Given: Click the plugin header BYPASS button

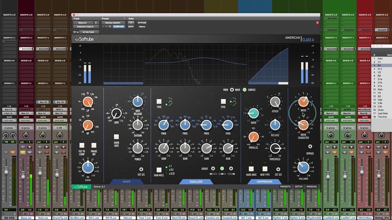Looking at the screenshot, I should click(142, 23).
